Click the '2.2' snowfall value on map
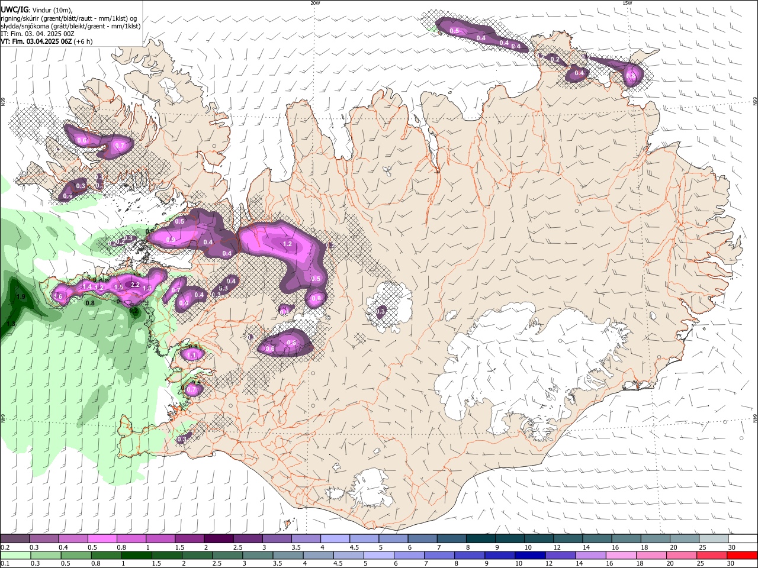758x568 pixels. coord(135,285)
